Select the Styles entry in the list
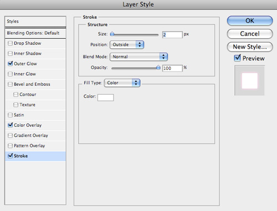 35,22
